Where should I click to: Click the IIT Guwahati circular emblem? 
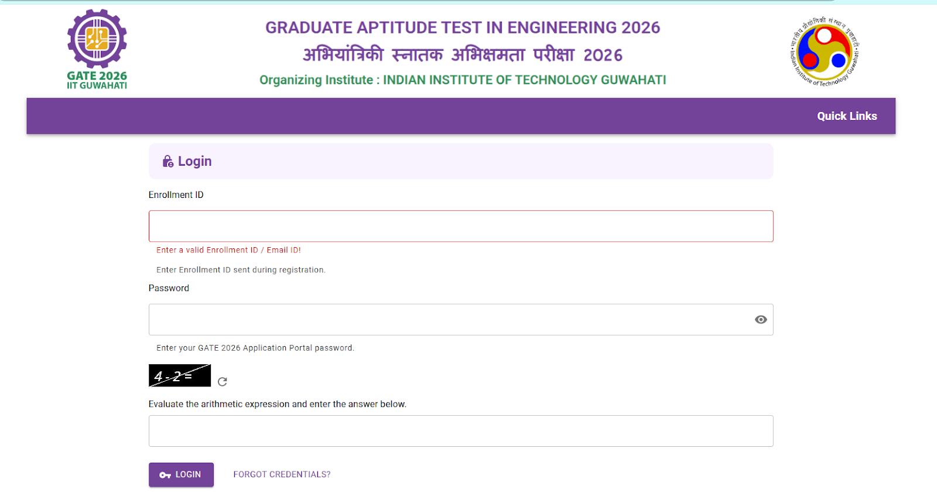coord(824,52)
